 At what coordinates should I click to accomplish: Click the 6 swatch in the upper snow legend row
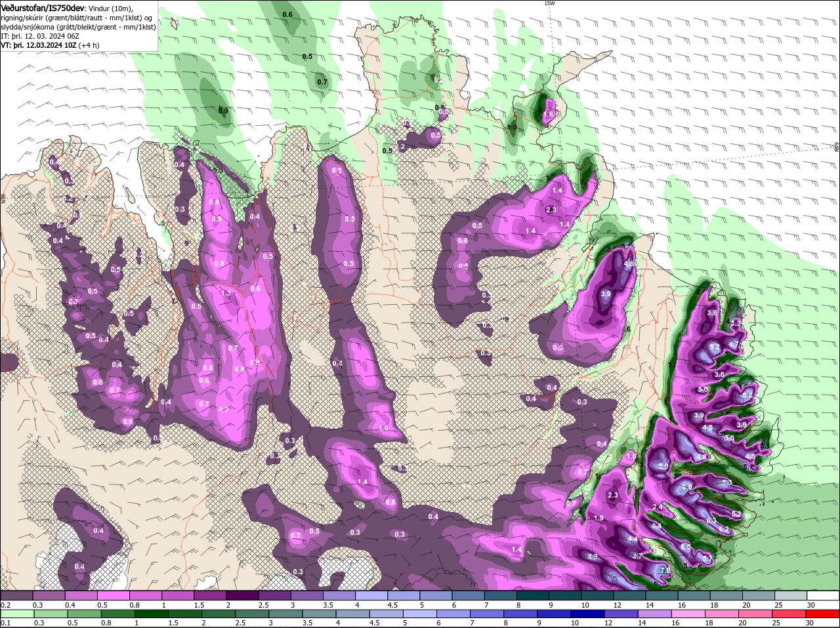[x=468, y=595]
